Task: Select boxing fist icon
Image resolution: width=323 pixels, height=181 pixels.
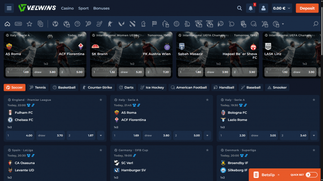Action: point(243,24)
